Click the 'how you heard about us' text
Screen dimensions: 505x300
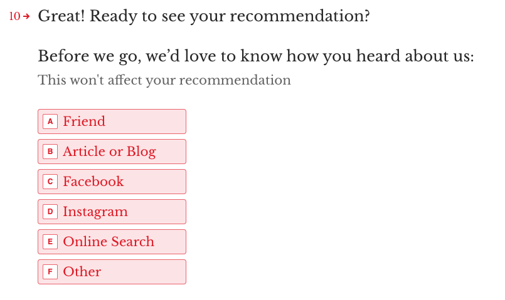(x=380, y=56)
